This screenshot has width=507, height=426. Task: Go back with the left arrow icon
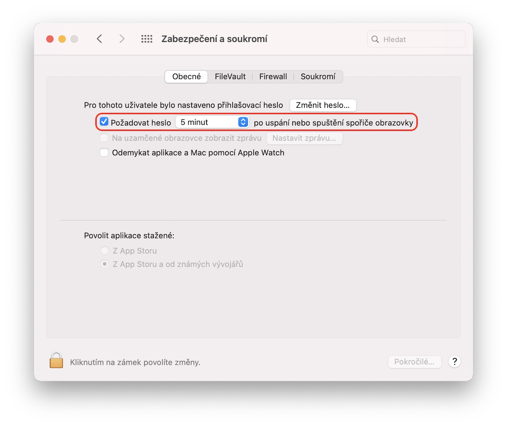click(x=99, y=39)
